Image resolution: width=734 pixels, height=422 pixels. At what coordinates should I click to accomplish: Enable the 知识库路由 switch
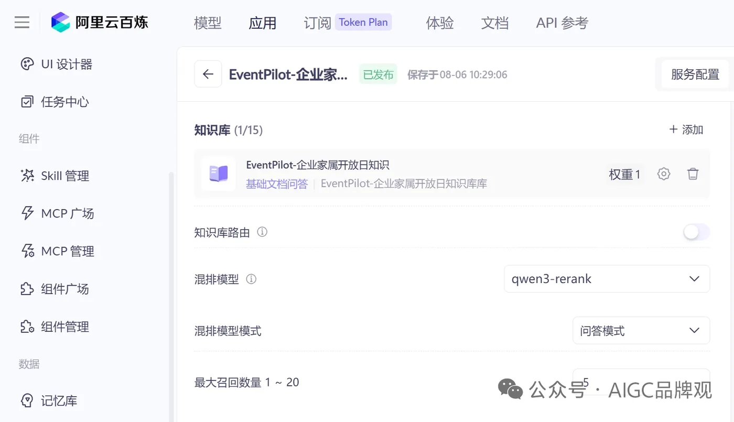(696, 232)
